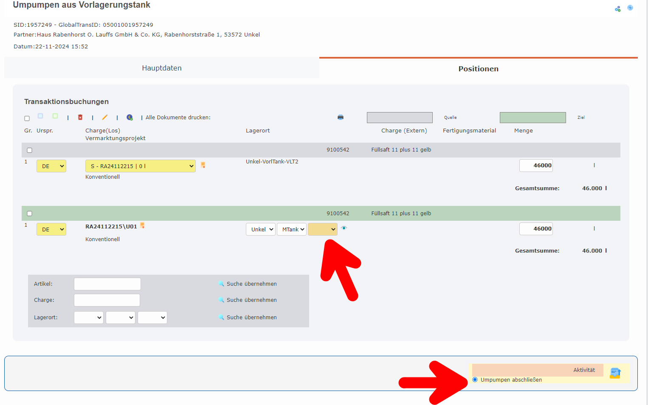The width and height of the screenshot is (648, 405).
Task: Open the charge dropdown showing S - RA24112215
Action: point(140,166)
